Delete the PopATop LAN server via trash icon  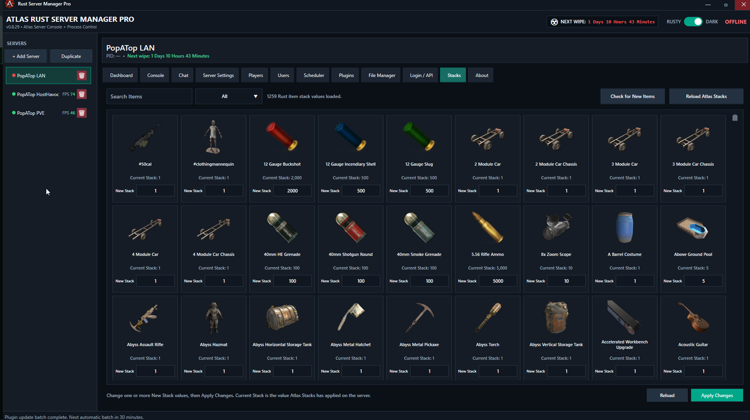point(82,75)
